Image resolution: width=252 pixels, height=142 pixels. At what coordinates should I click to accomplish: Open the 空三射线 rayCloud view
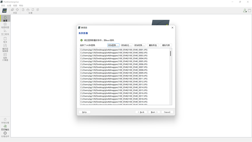pos(5,32)
